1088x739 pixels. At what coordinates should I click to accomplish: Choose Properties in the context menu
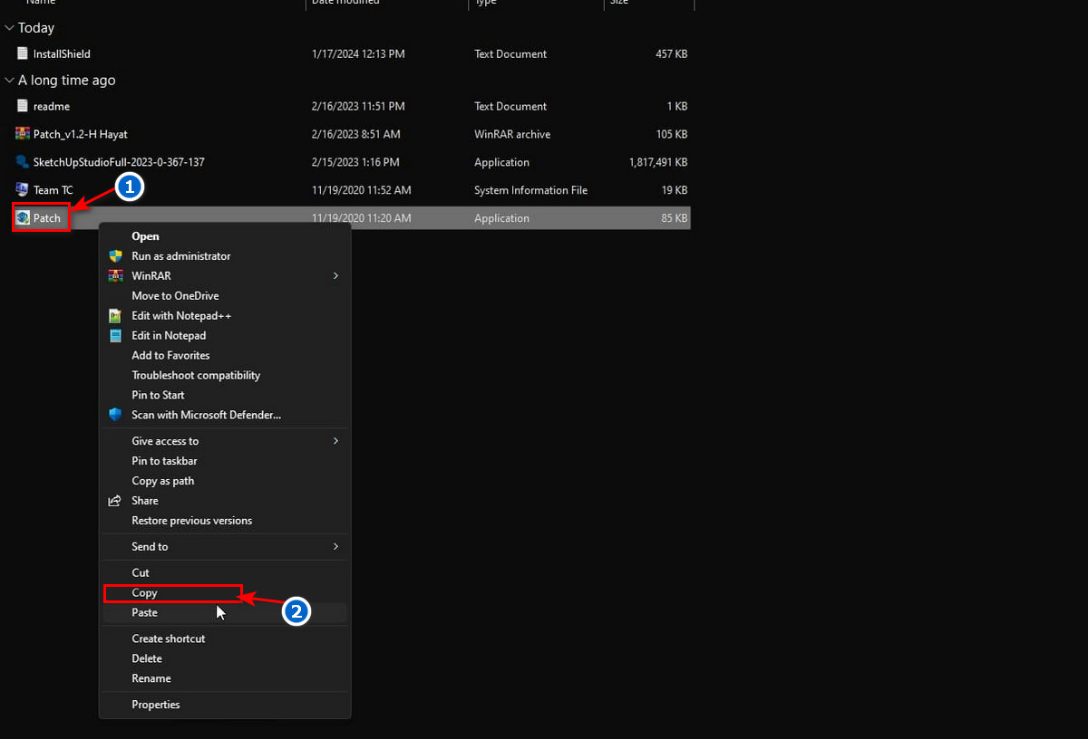coord(156,705)
